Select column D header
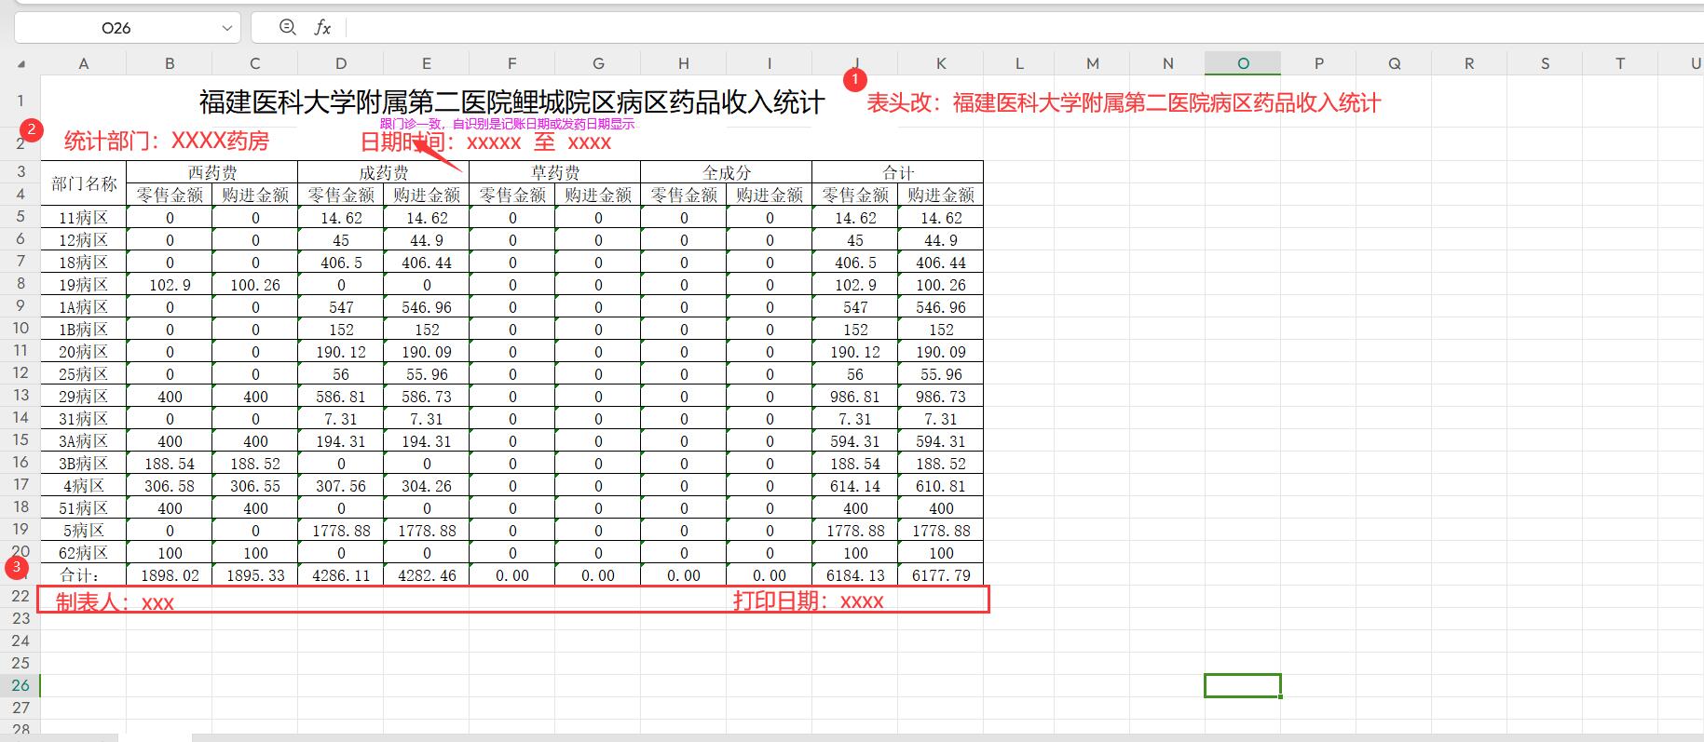 (x=341, y=63)
